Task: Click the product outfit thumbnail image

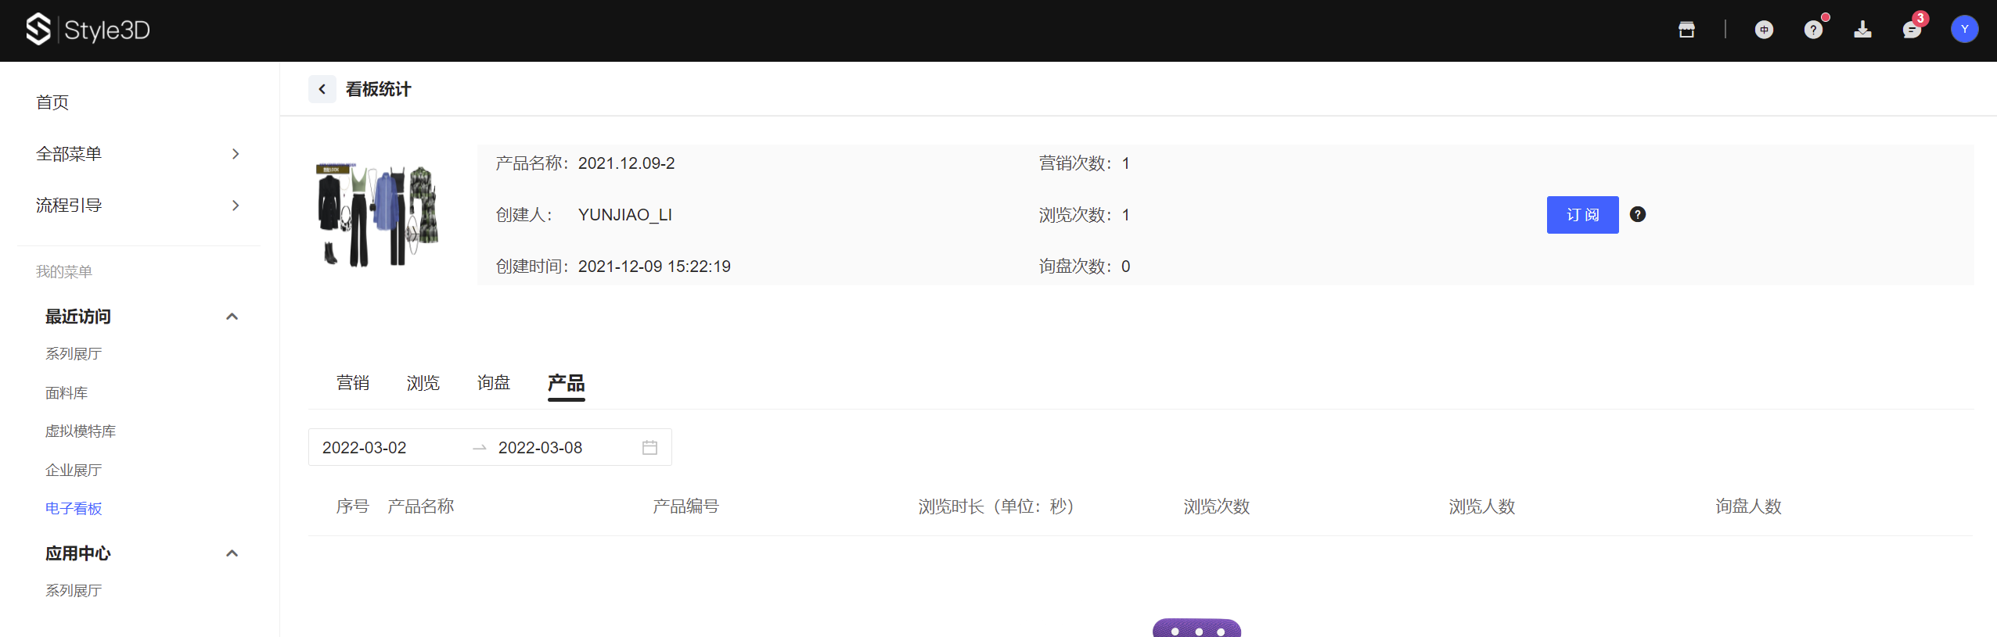Action: (378, 215)
